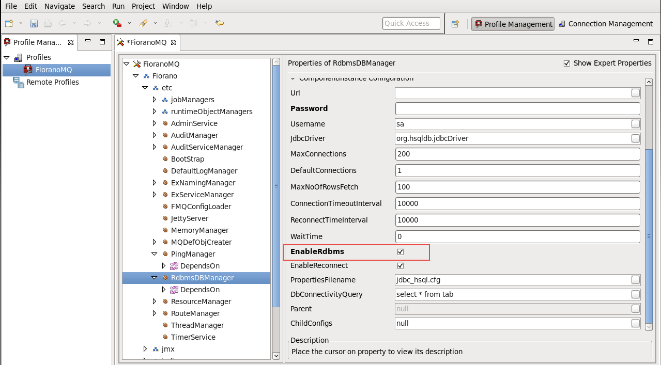Switch to Profile Management perspective
The width and height of the screenshot is (661, 365).
point(513,24)
